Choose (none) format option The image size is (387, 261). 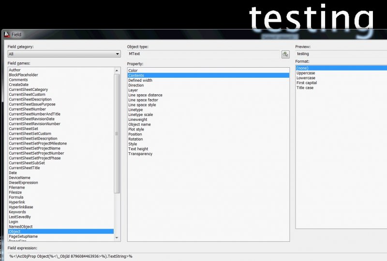(342, 68)
